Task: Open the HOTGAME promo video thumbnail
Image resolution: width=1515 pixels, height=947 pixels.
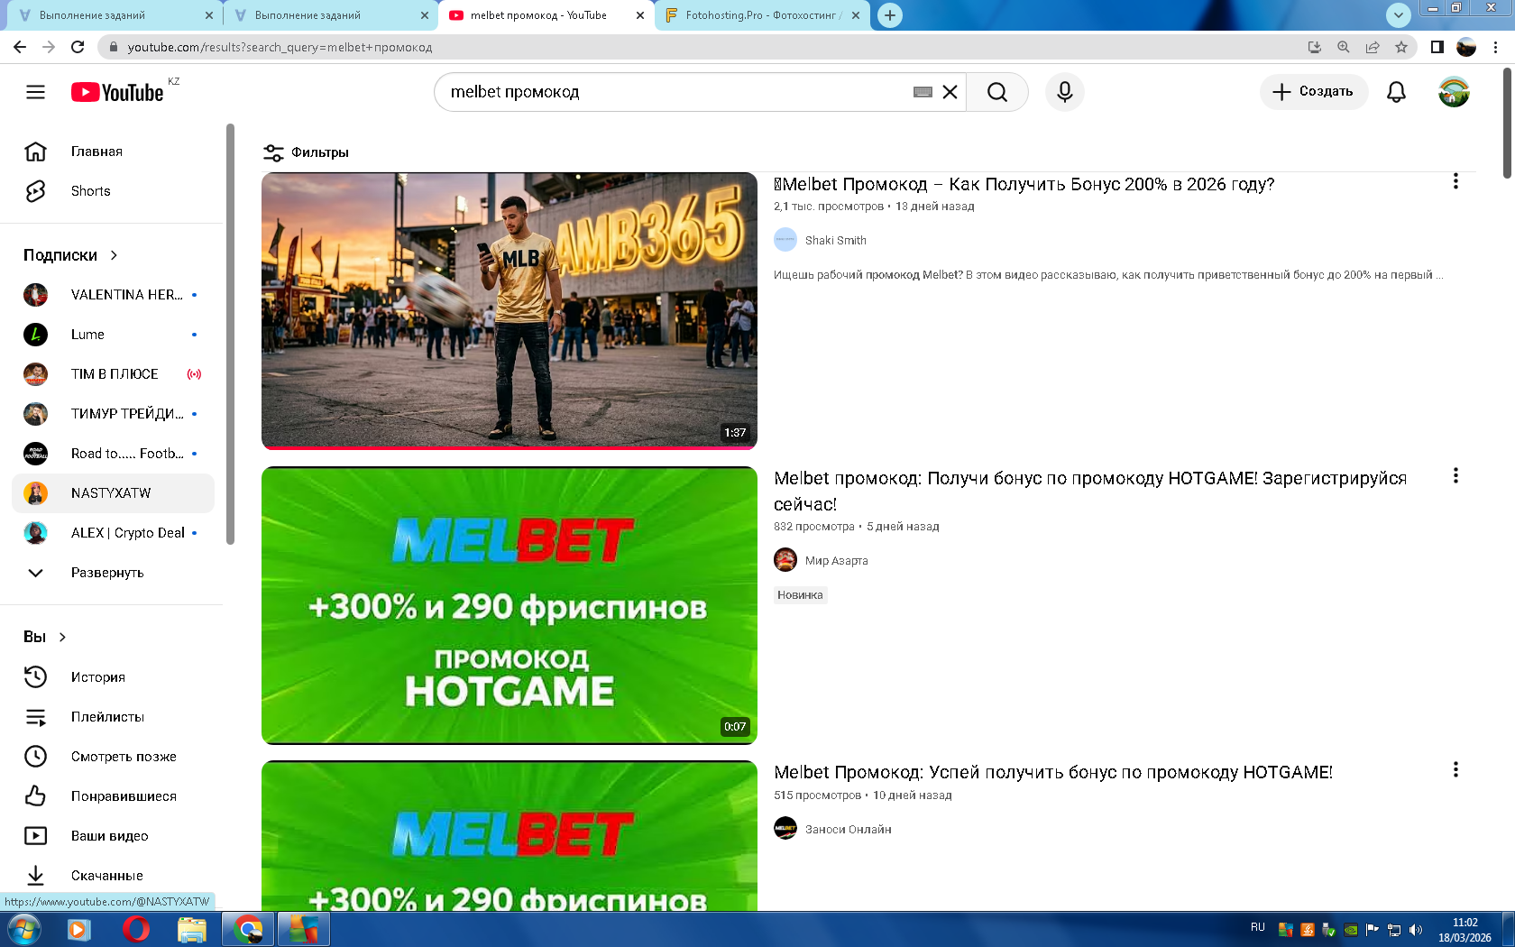Action: point(509,605)
